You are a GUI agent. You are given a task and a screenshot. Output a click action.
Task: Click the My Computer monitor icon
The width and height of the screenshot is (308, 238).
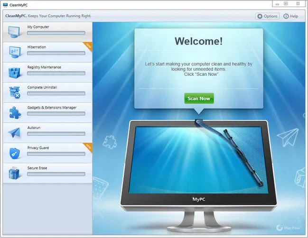click(x=14, y=32)
